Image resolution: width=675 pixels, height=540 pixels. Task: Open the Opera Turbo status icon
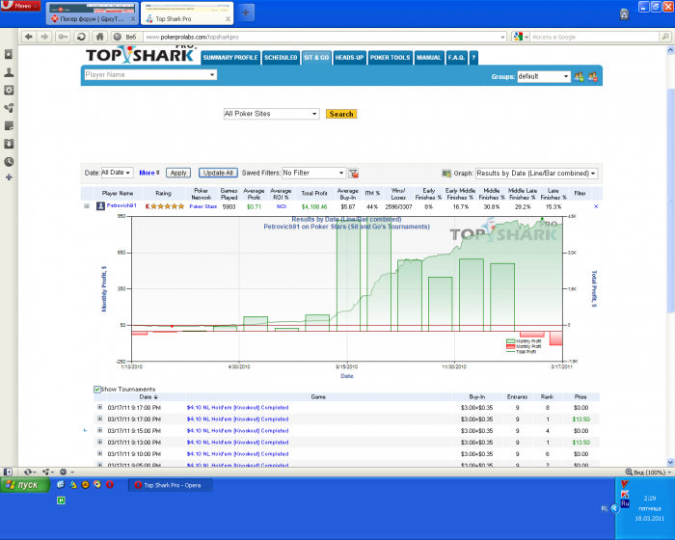66,472
